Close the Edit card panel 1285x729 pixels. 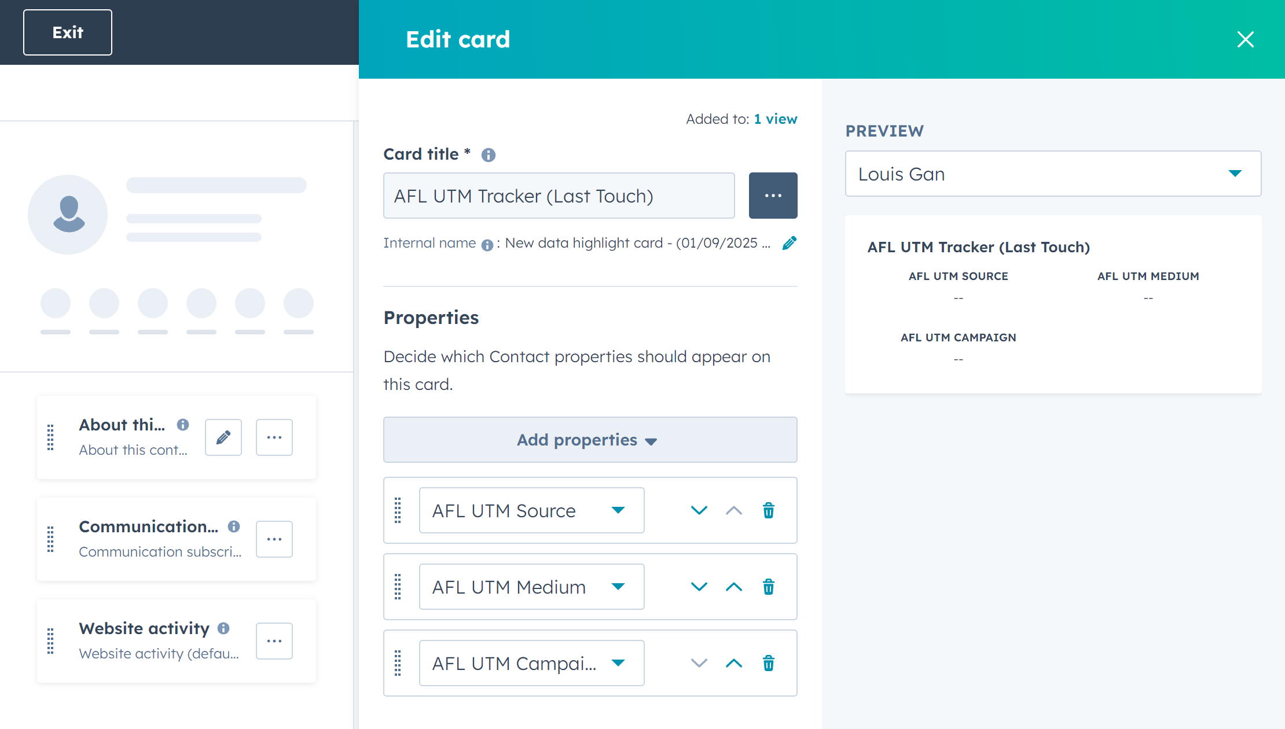point(1246,39)
